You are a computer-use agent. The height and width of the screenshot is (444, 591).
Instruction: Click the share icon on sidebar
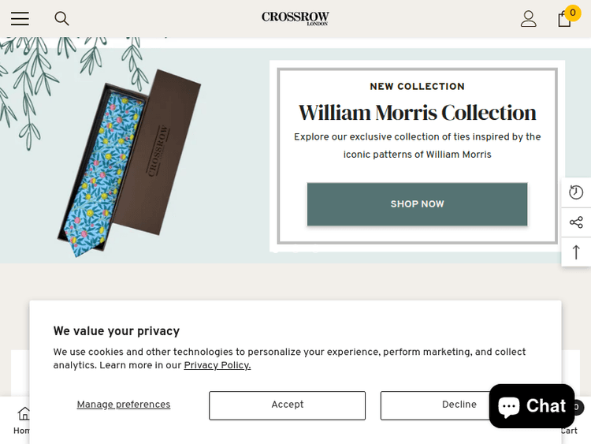pyautogui.click(x=576, y=222)
